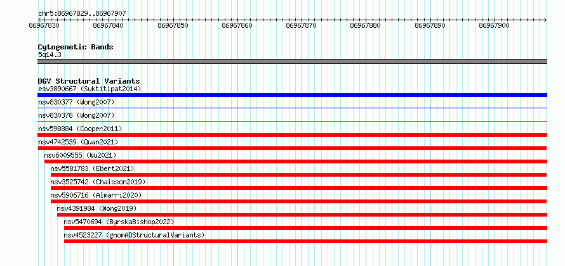Image resolution: width=565 pixels, height=266 pixels.
Task: Click ruler position 86967870
Action: click(x=302, y=25)
